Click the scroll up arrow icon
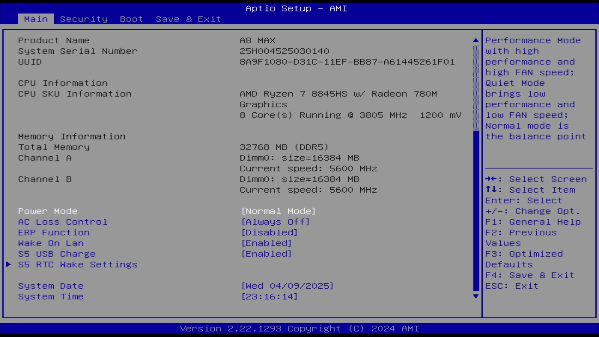Screen dimensions: 599x337 (x=475, y=41)
